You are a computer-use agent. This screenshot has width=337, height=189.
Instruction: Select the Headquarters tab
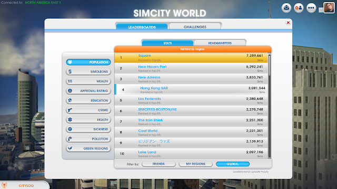click(220, 43)
